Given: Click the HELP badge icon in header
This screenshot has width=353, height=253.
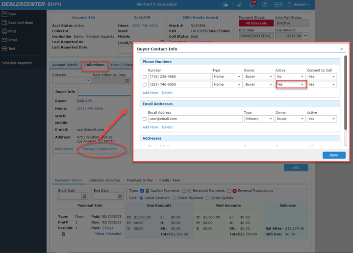Looking at the screenshot, I should (x=278, y=4).
